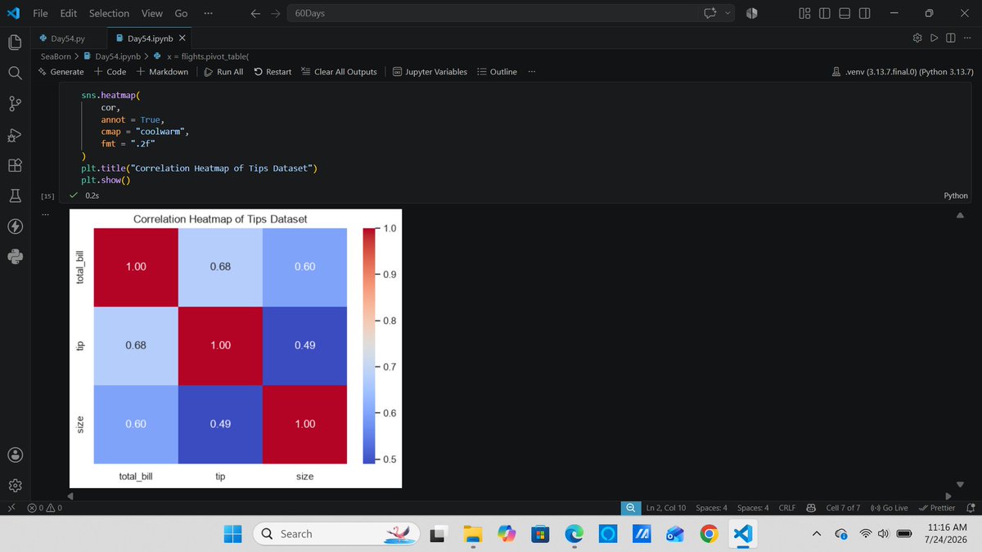Open Copilot status in the status bar

pos(810,508)
